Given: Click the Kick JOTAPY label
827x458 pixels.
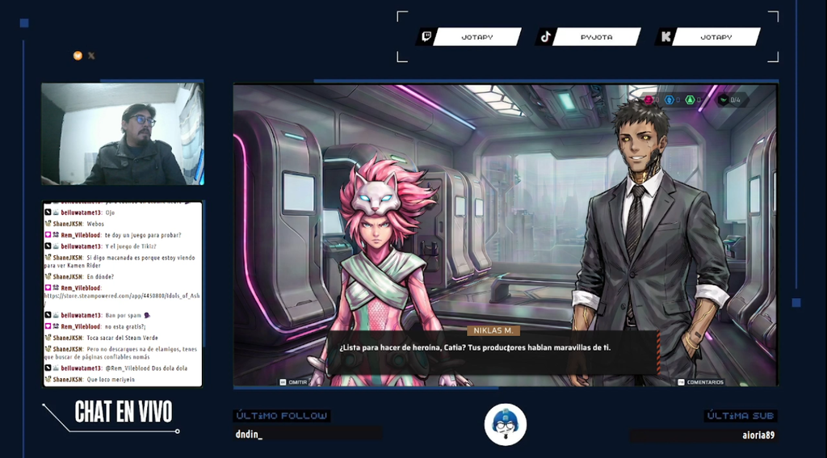Looking at the screenshot, I should [x=716, y=37].
